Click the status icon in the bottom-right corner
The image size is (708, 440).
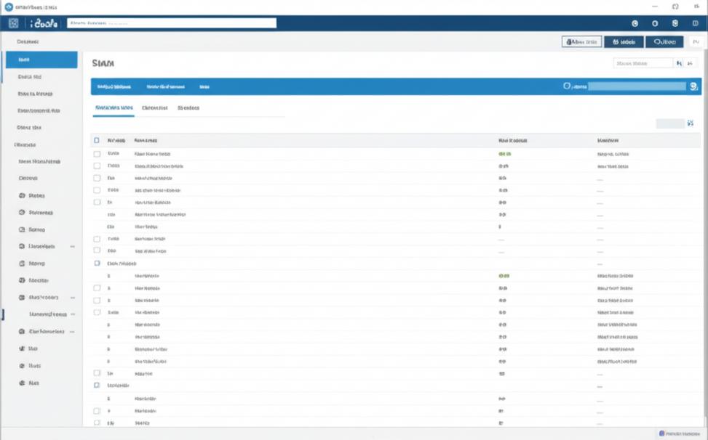(661, 433)
